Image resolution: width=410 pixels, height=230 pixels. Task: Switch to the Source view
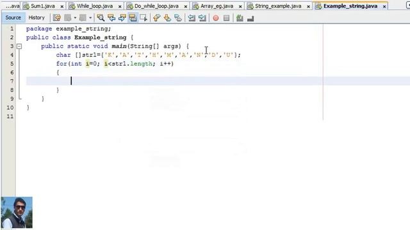[x=13, y=17]
